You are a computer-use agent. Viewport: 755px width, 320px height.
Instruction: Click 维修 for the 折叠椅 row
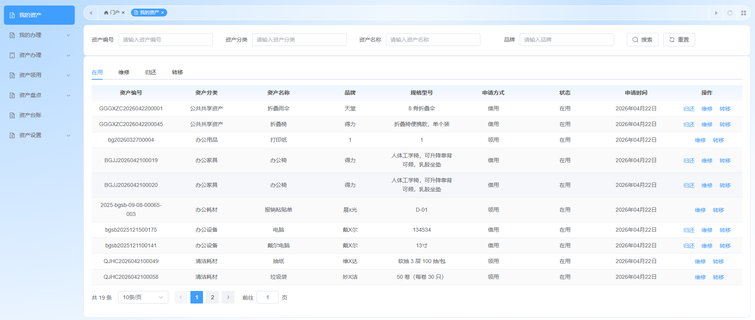coord(707,124)
